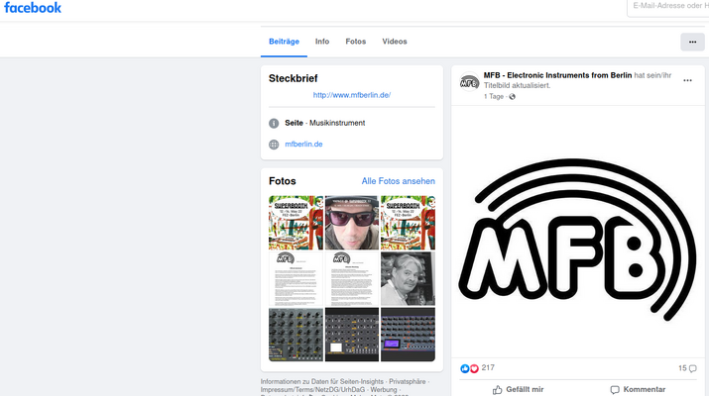709x396 pixels.
Task: Go to the Videos tab
Action: [395, 42]
